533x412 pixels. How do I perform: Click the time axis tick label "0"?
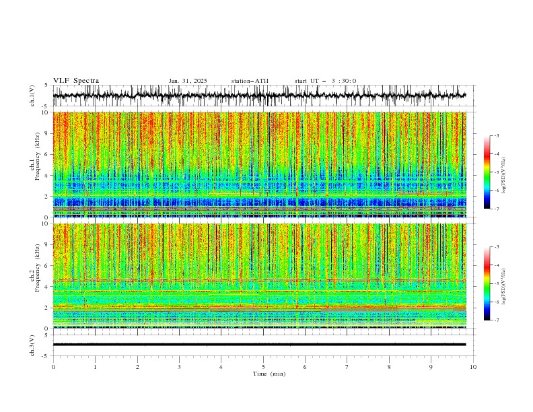53,367
